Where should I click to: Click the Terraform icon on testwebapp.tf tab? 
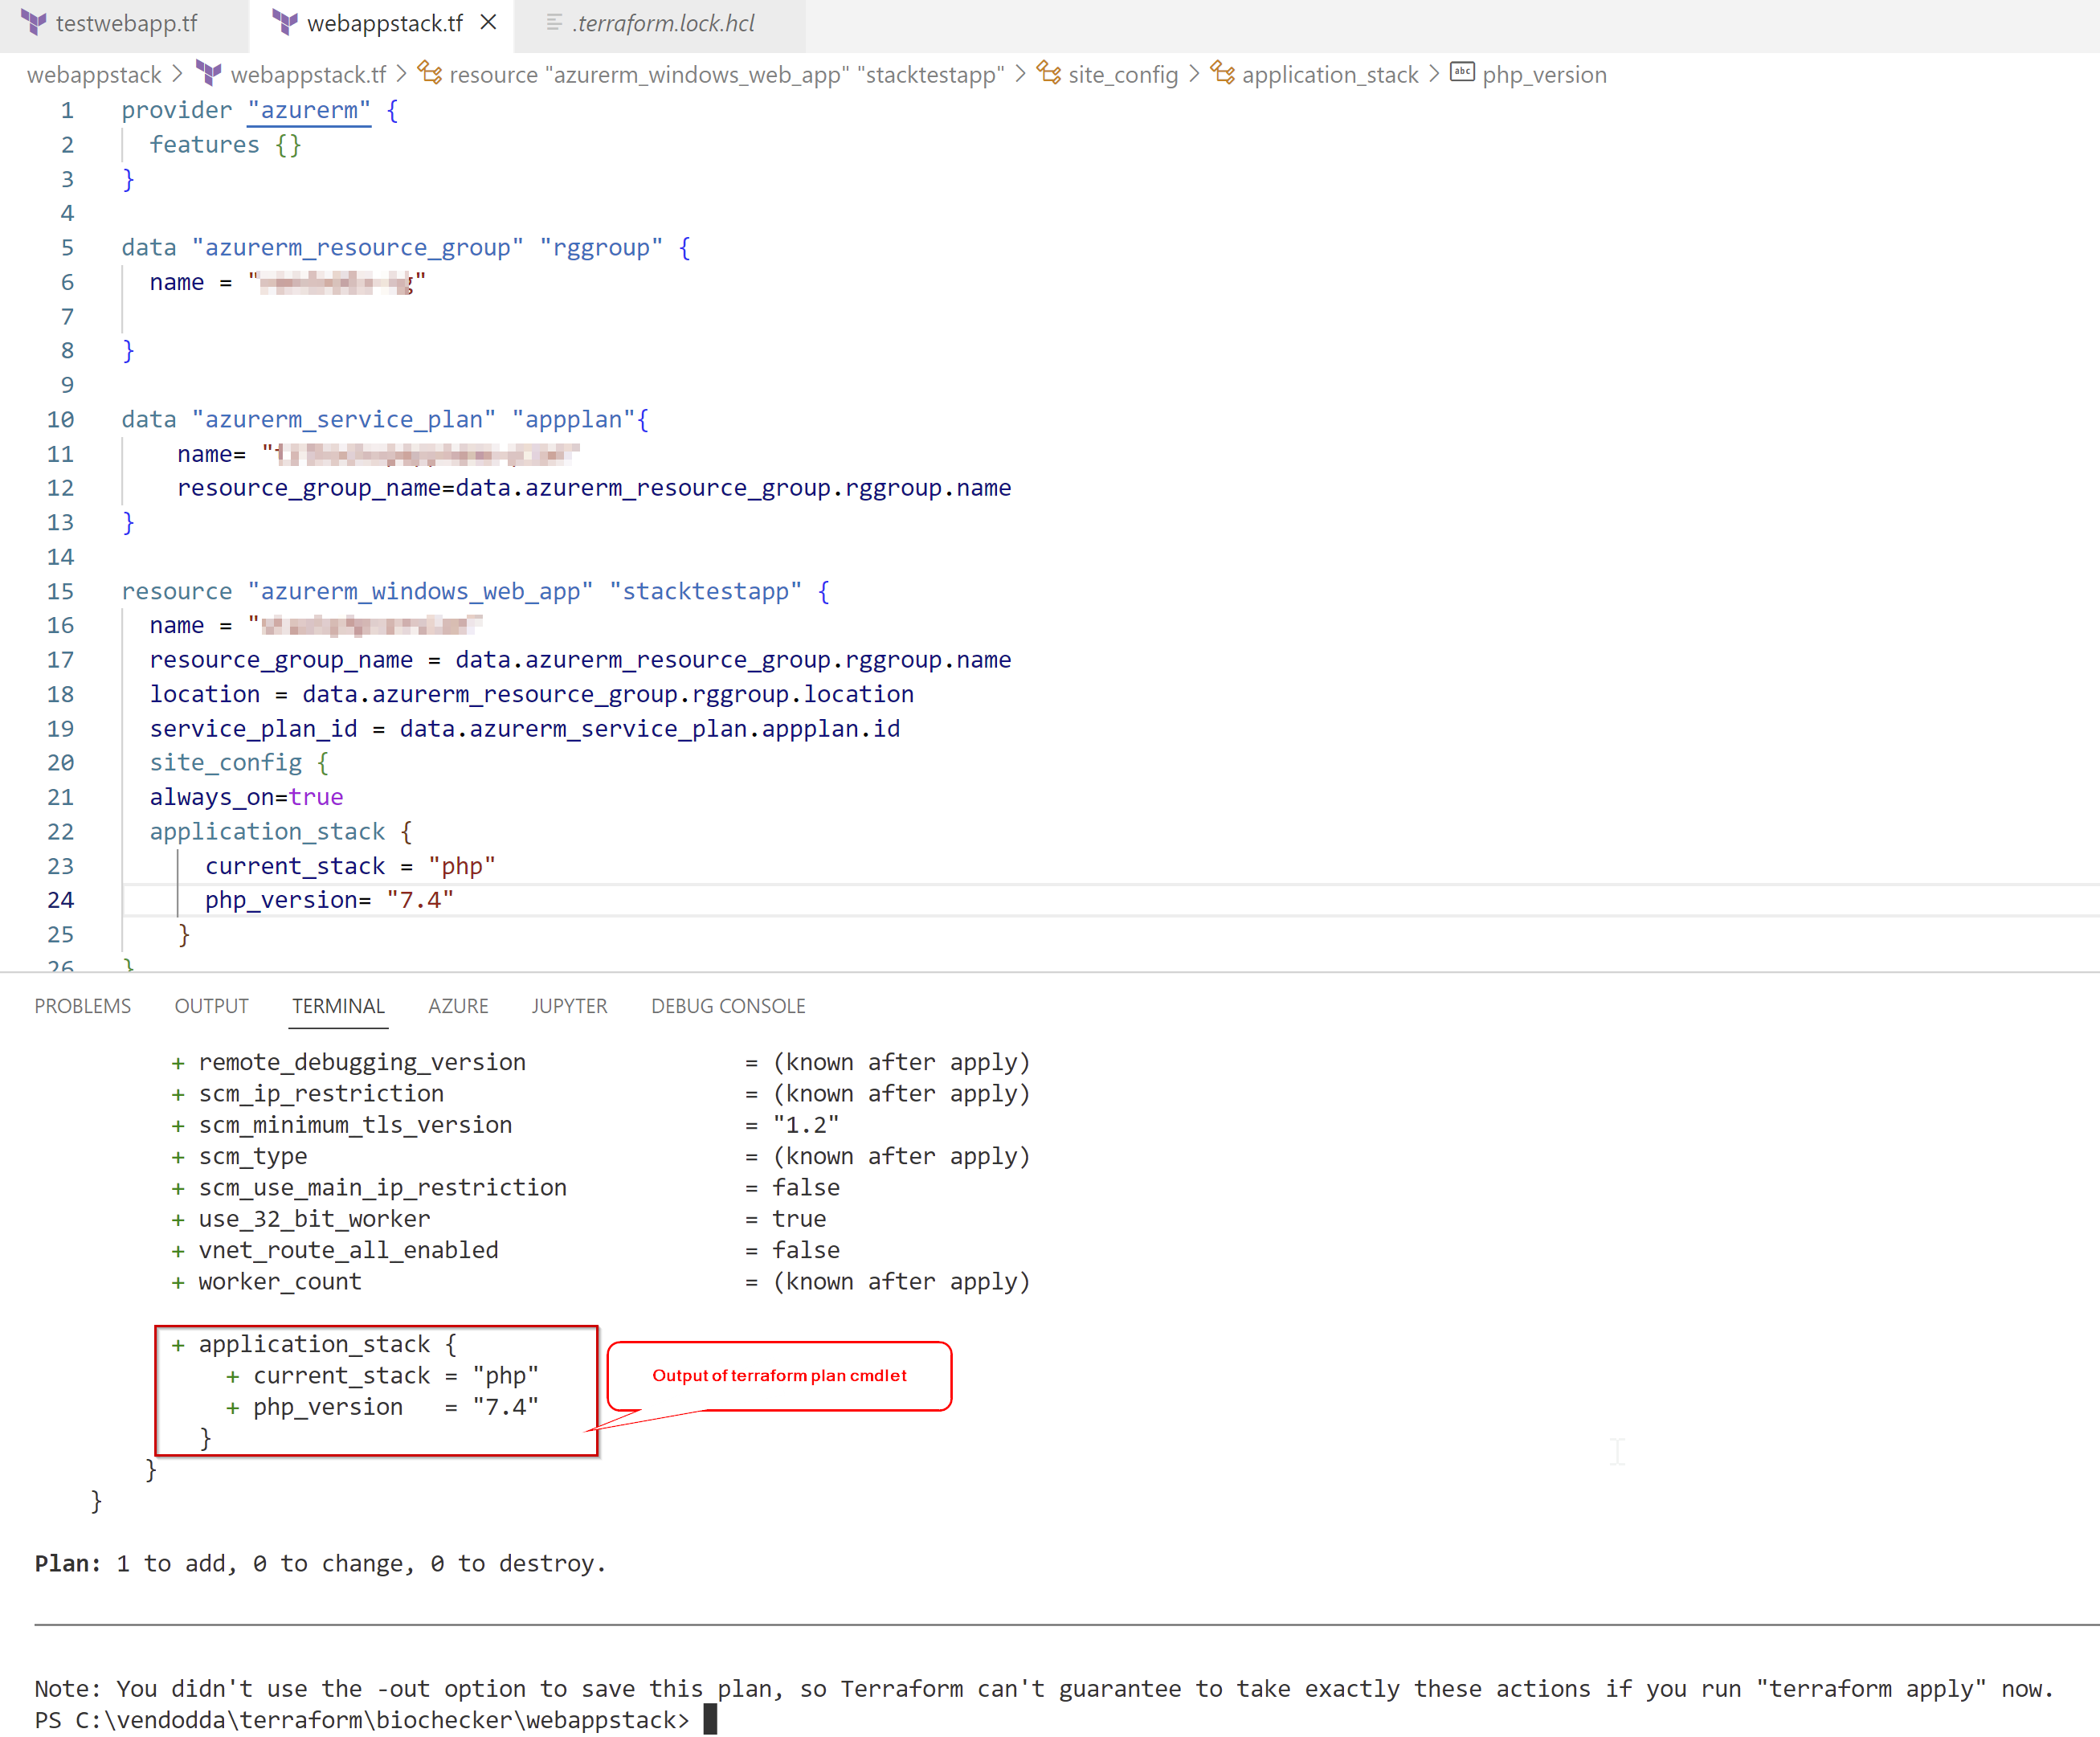point(34,23)
